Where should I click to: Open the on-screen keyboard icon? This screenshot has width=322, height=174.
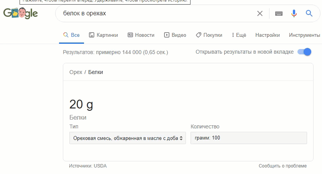(x=279, y=13)
